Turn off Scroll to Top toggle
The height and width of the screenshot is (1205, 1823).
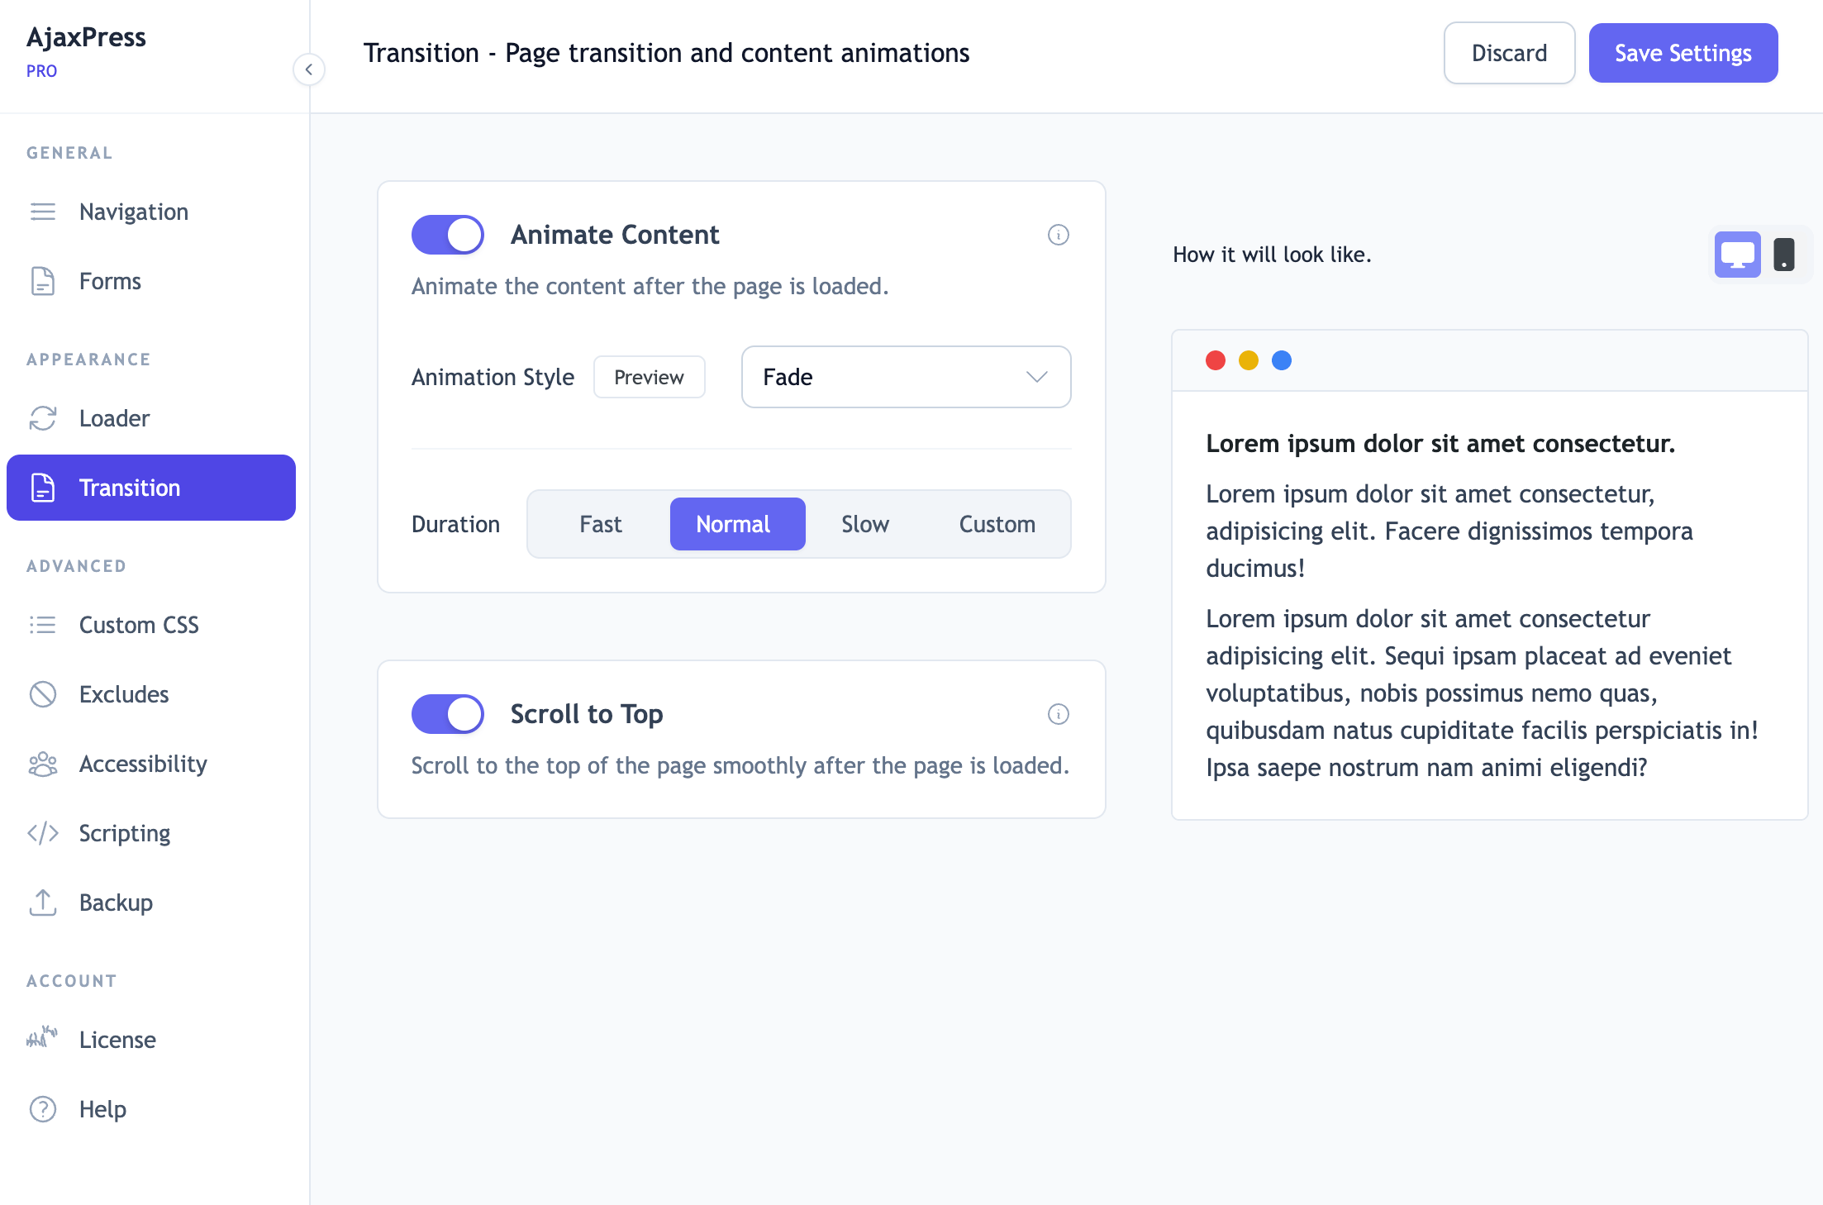pos(448,714)
